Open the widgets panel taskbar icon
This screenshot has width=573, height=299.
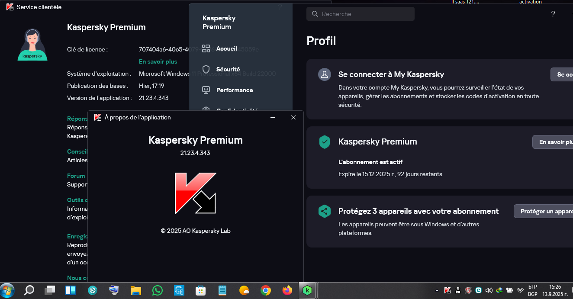71,290
